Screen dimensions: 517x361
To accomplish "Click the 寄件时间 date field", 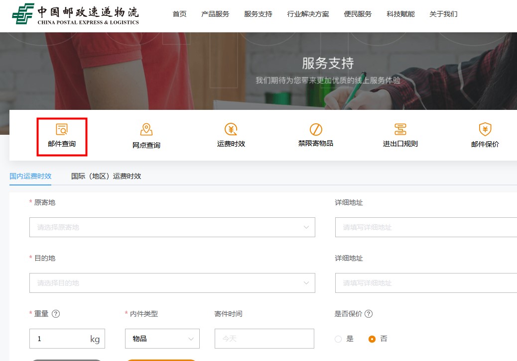I will point(264,339).
